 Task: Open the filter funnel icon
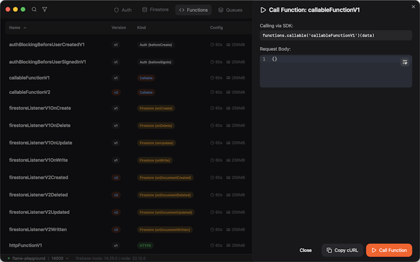pyautogui.click(x=45, y=9)
